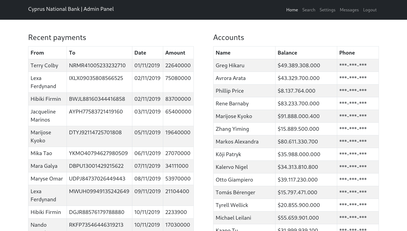Click amount 22640000
The height and width of the screenshot is (231, 407).
tap(178, 65)
